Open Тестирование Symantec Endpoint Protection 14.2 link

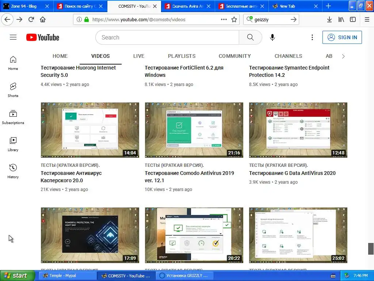(x=289, y=71)
